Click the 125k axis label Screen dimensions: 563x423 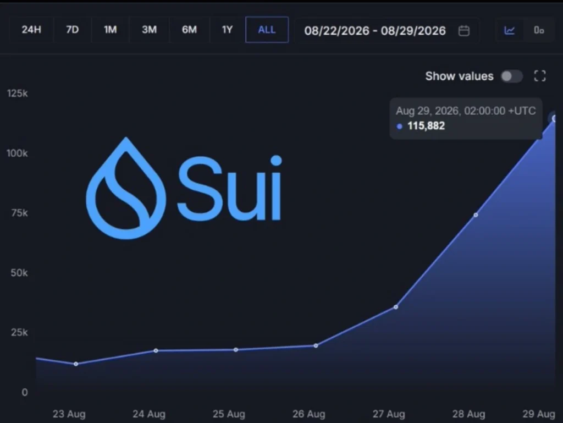pos(17,94)
